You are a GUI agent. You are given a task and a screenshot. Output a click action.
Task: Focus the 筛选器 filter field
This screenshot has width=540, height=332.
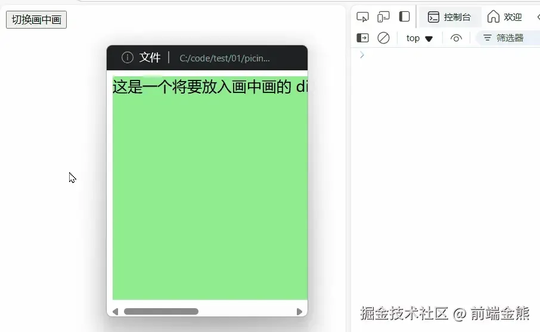(508, 38)
